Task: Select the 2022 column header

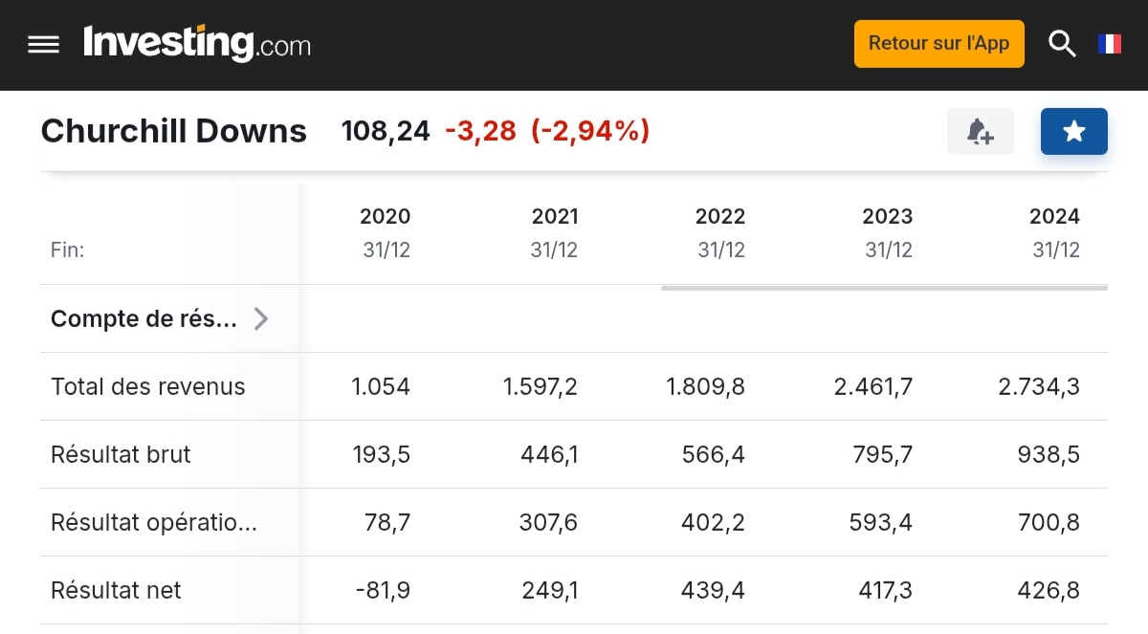Action: (720, 216)
